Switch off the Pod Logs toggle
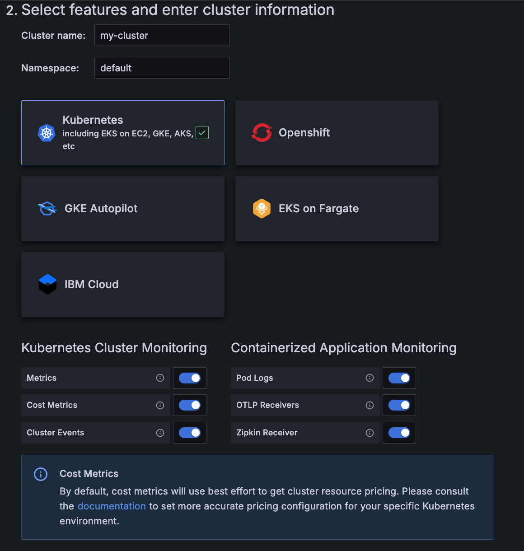 [399, 378]
